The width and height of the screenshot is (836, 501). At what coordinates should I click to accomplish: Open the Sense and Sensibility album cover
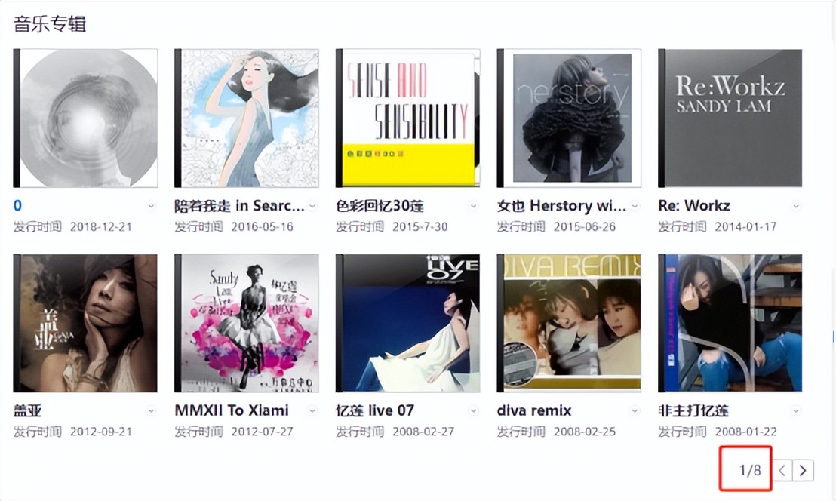click(408, 118)
